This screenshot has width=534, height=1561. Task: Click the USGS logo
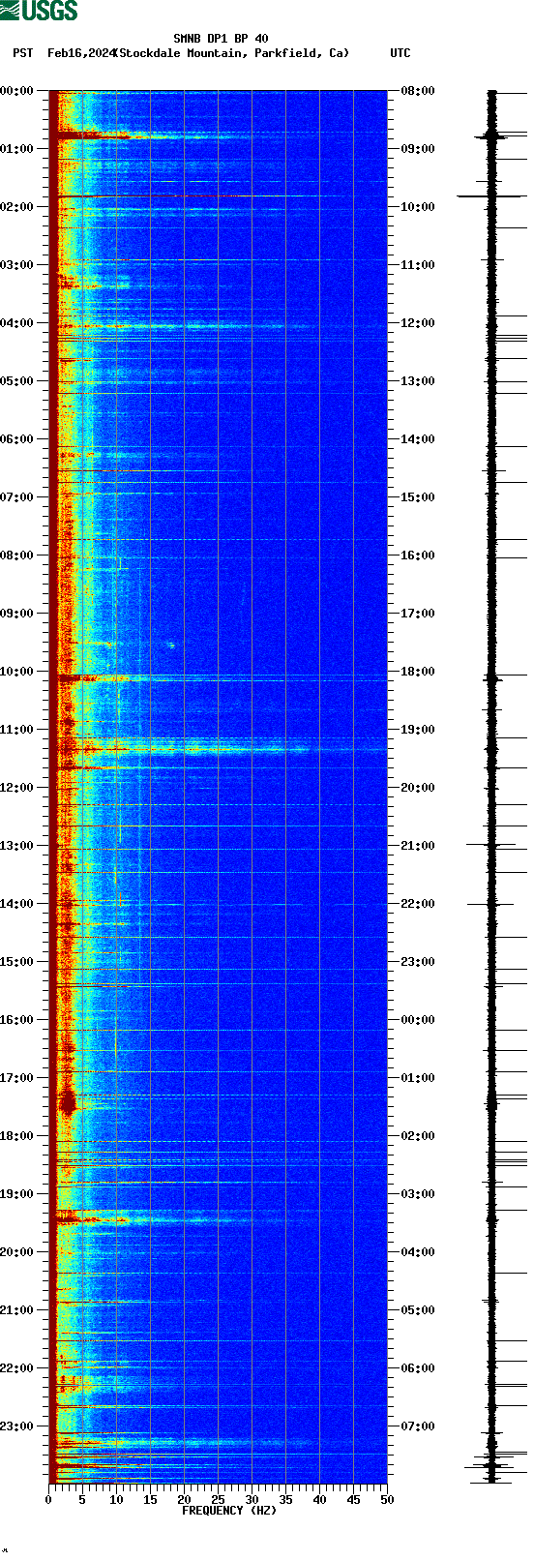click(39, 11)
